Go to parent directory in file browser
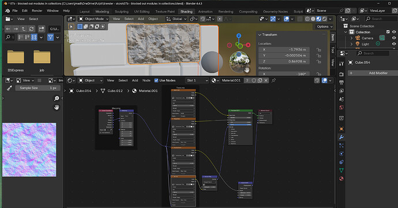Screen dimensions: 398x208 point(23,29)
